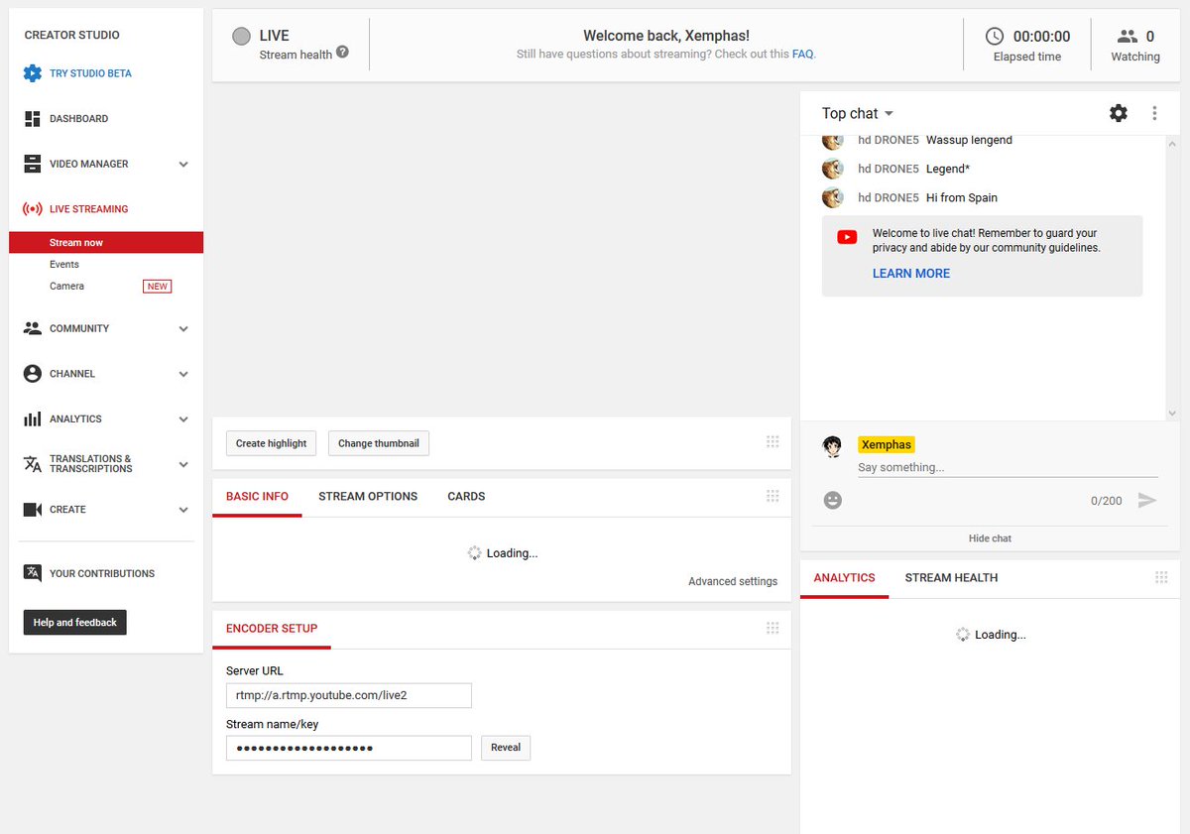Click the send message arrow icon
This screenshot has height=834, width=1190.
point(1147,500)
